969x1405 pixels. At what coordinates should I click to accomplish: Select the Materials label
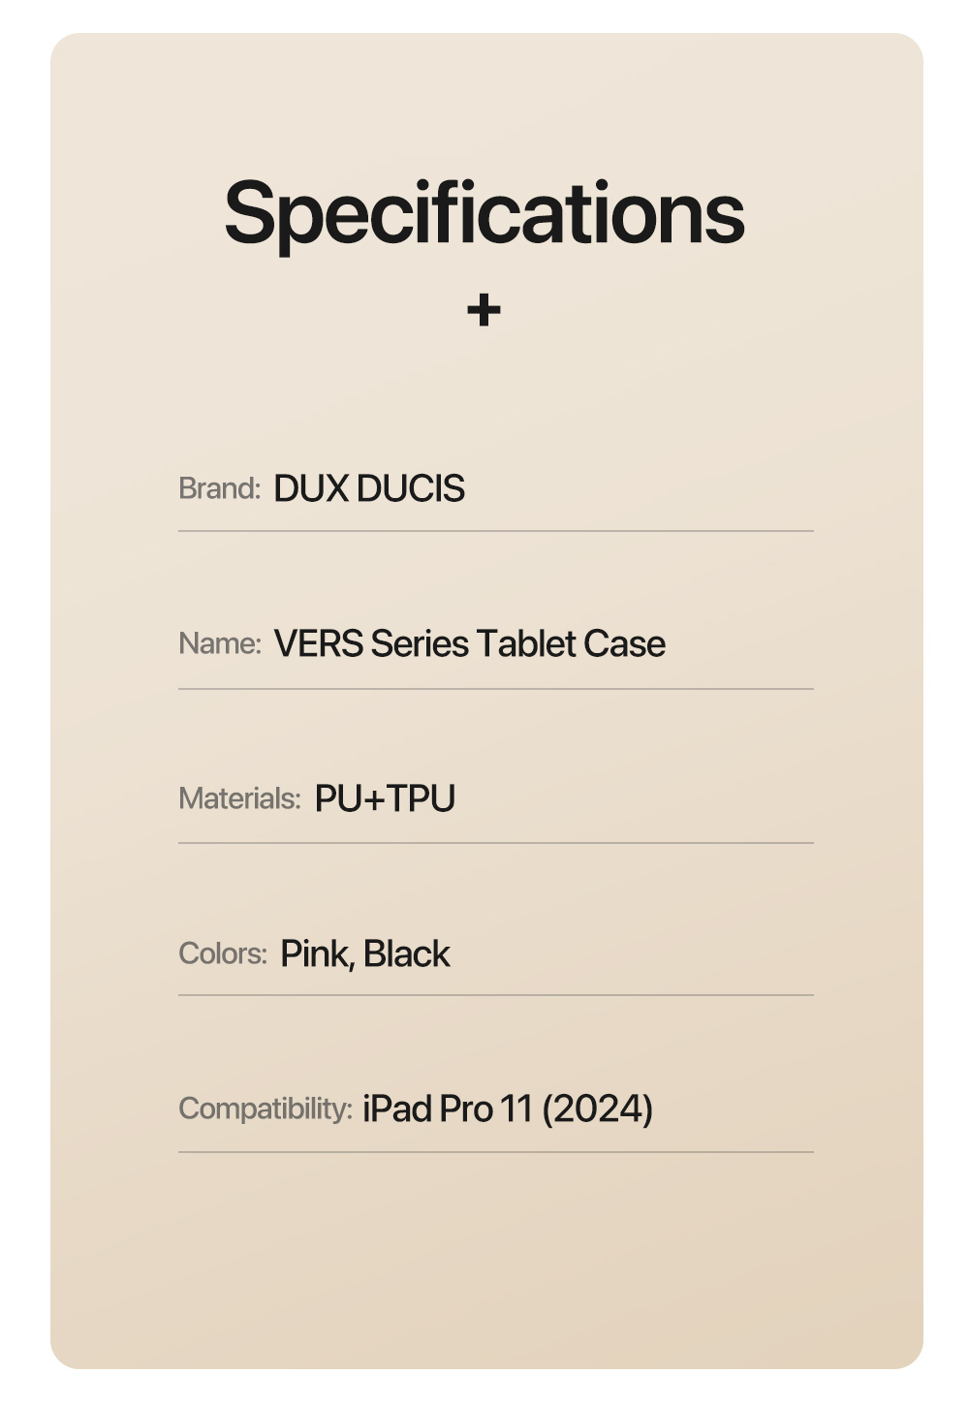240,798
